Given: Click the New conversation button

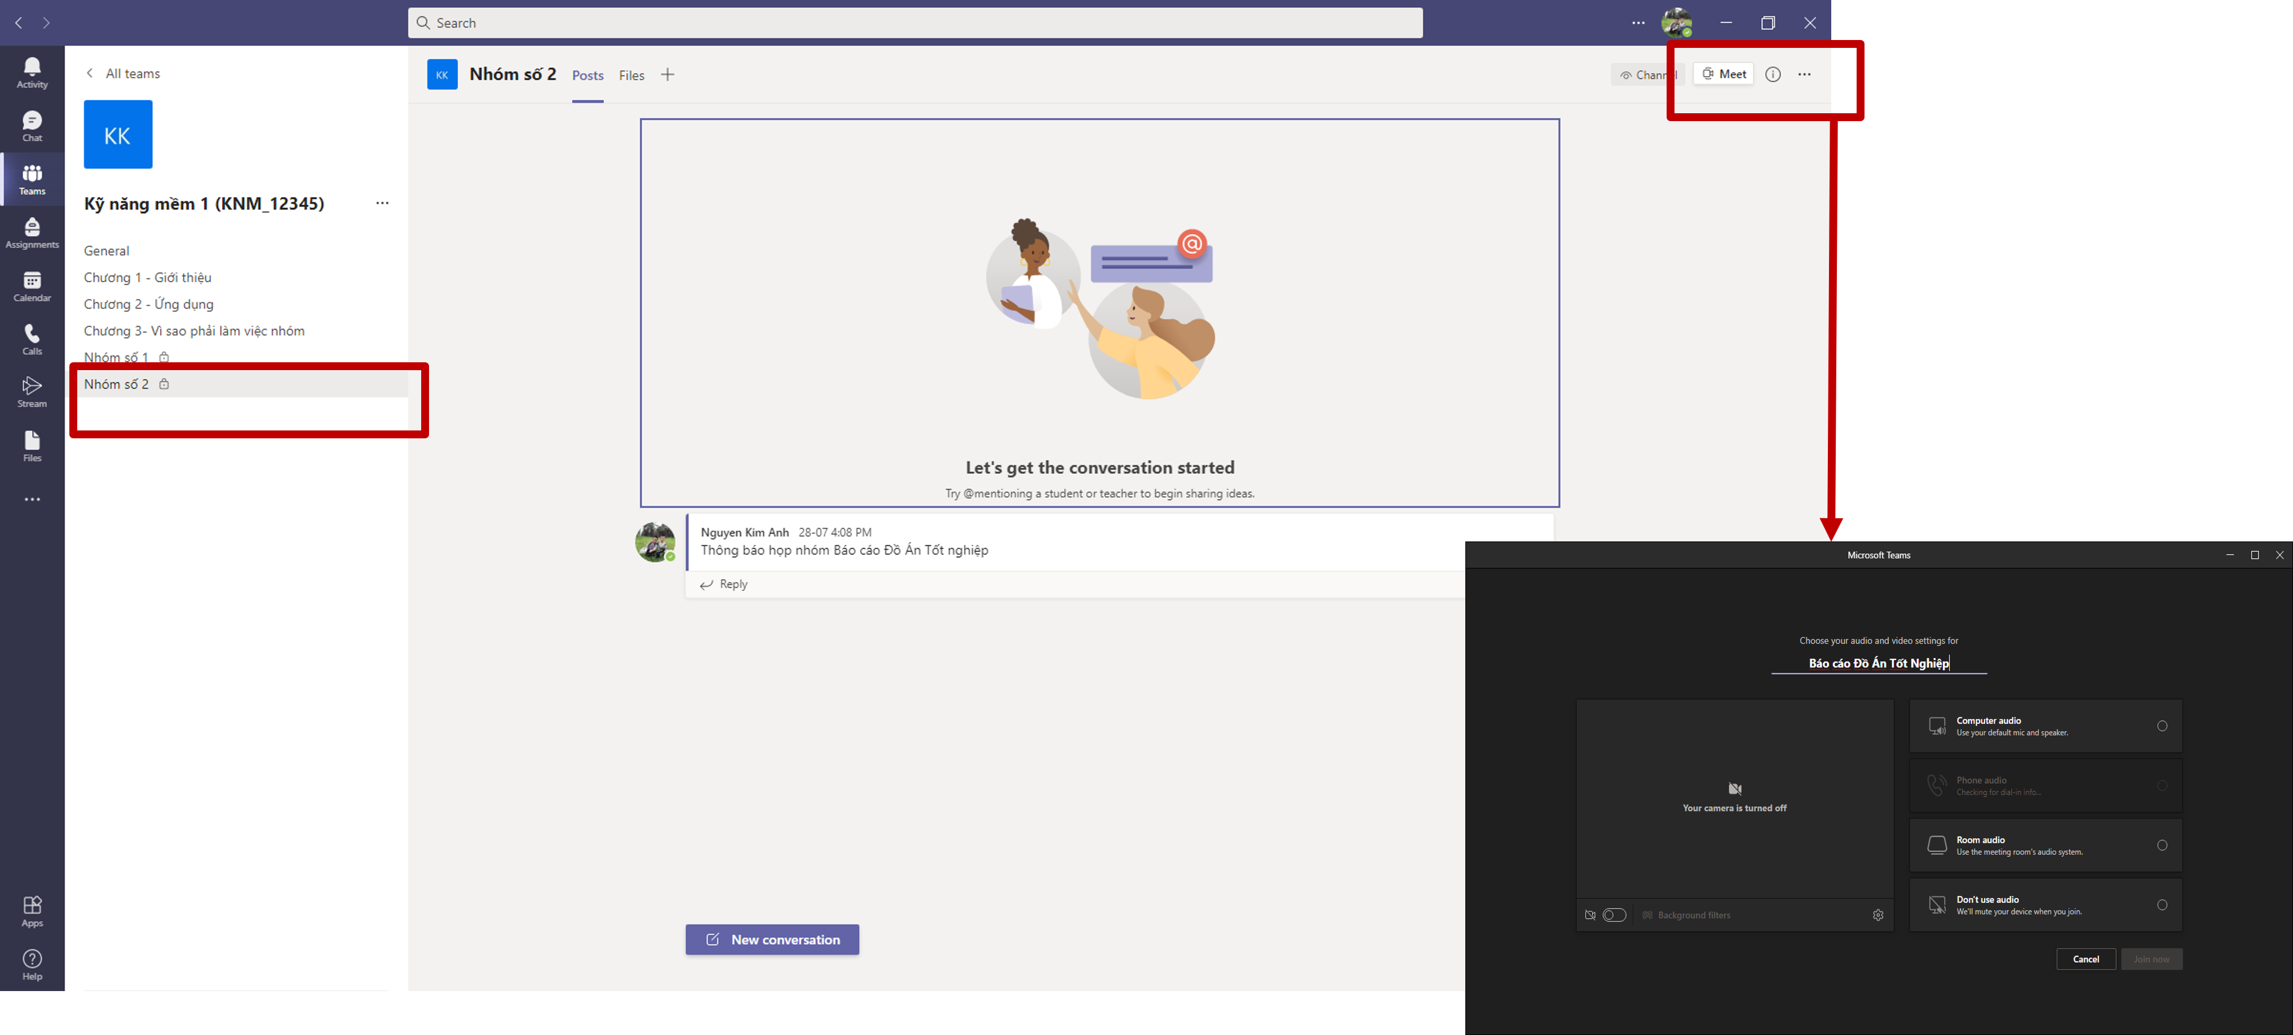Looking at the screenshot, I should tap(772, 940).
